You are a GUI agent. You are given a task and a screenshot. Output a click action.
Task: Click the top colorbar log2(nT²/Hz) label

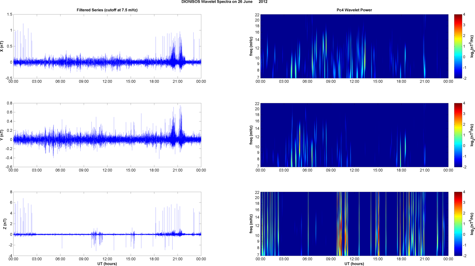(472, 46)
